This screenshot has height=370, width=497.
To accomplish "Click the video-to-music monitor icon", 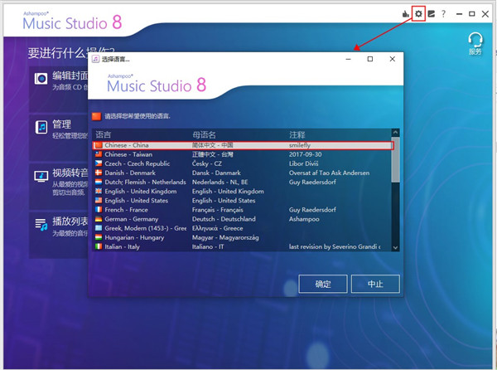I will click(x=41, y=177).
